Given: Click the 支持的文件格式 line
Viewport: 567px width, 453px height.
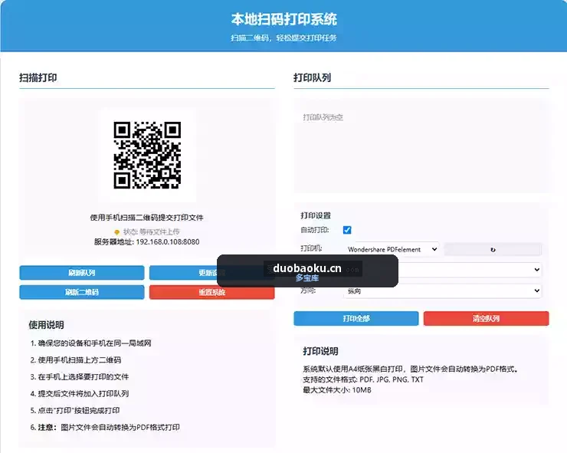Looking at the screenshot, I should [363, 379].
